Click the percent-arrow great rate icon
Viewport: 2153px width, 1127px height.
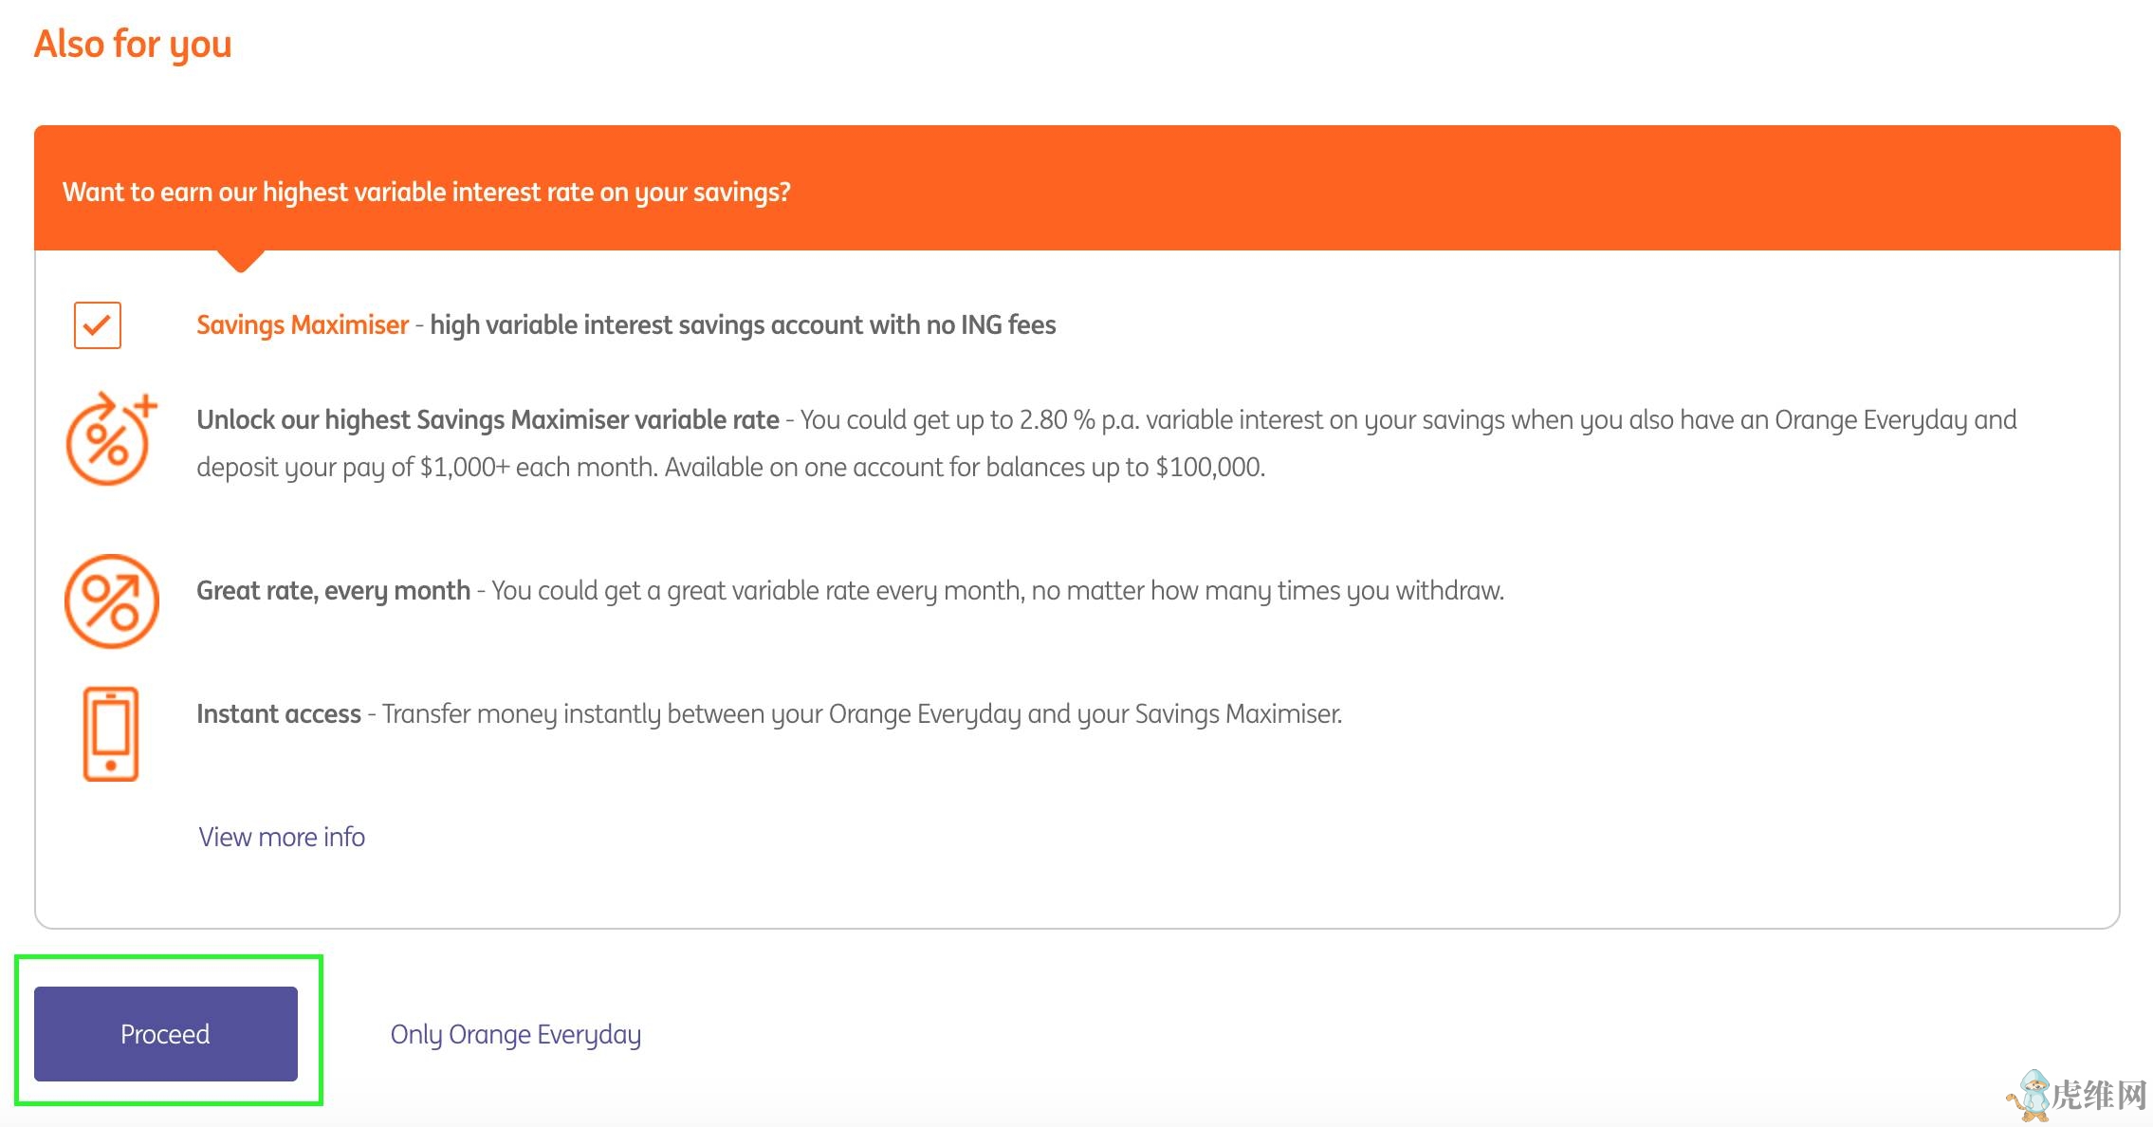(x=111, y=601)
